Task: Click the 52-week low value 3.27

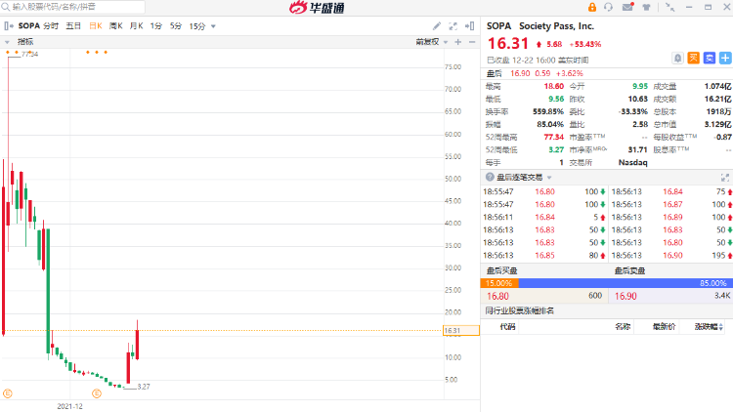Action: point(556,149)
